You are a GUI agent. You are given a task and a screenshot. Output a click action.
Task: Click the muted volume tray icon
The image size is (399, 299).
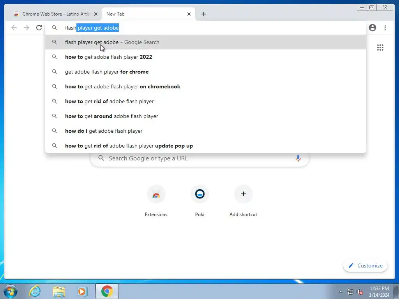click(360, 292)
